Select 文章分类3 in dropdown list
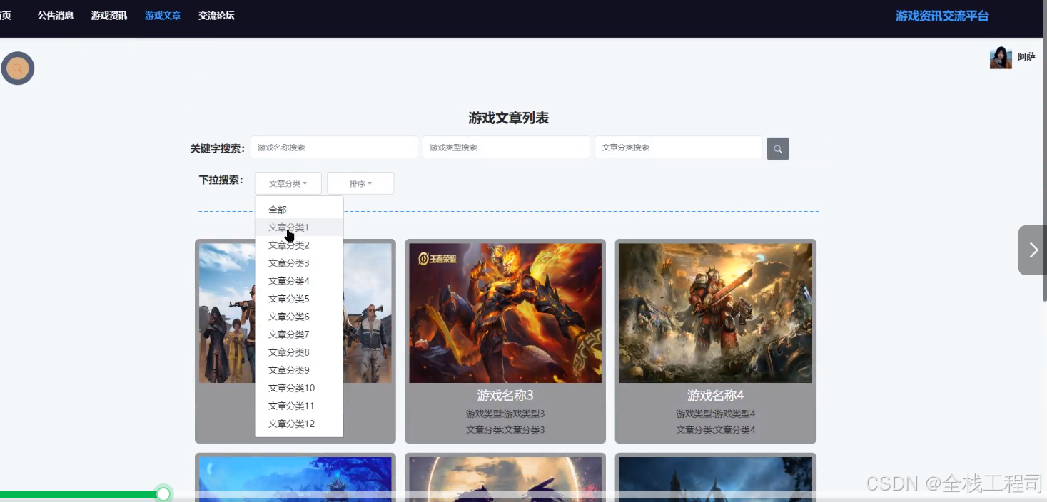The height and width of the screenshot is (502, 1047). click(299, 263)
